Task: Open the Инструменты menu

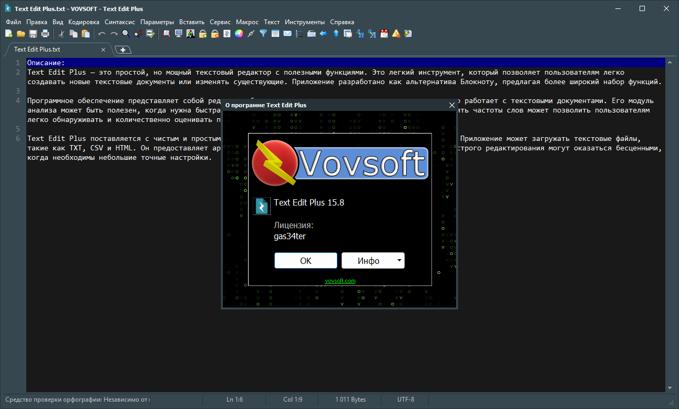Action: click(x=305, y=22)
